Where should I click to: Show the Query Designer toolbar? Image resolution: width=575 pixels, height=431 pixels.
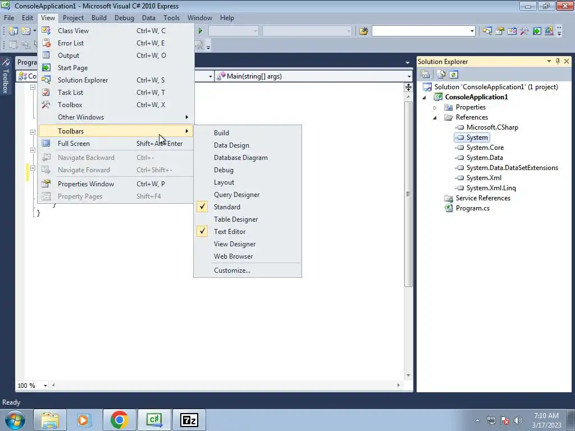(248, 195)
